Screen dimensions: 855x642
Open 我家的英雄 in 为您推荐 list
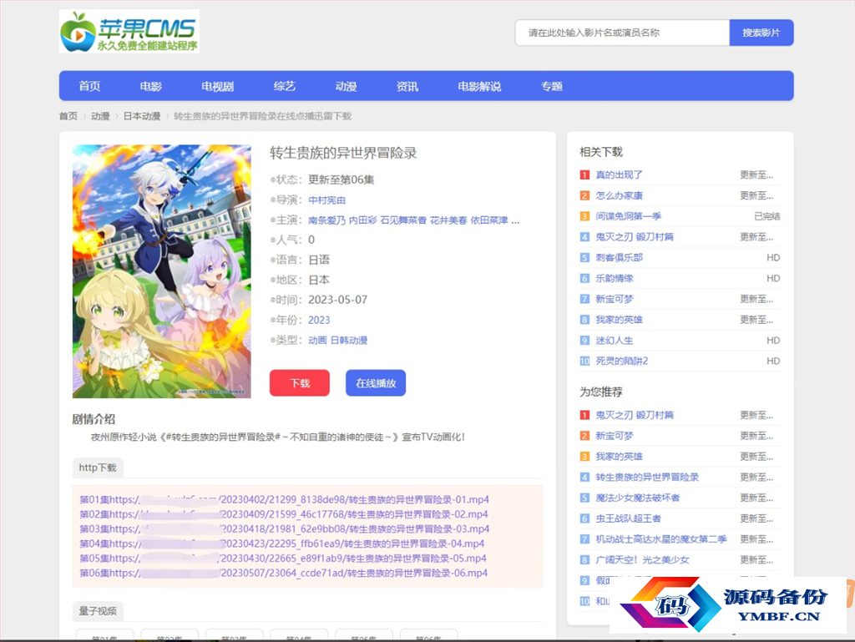click(619, 457)
